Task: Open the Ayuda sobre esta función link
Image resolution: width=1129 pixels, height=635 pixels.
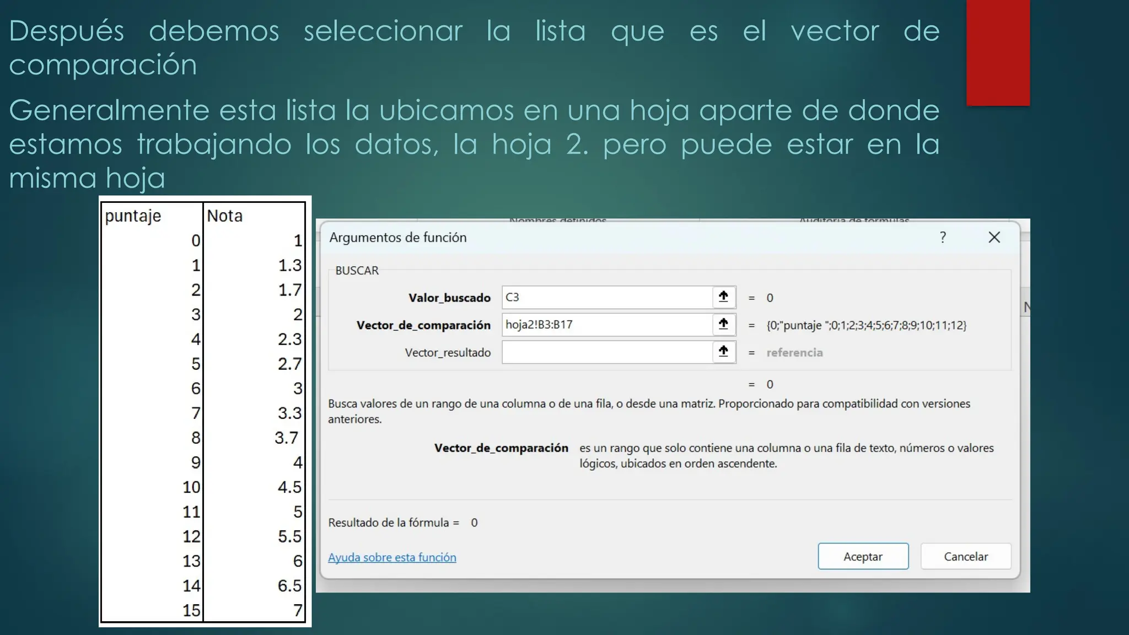Action: [x=392, y=557]
